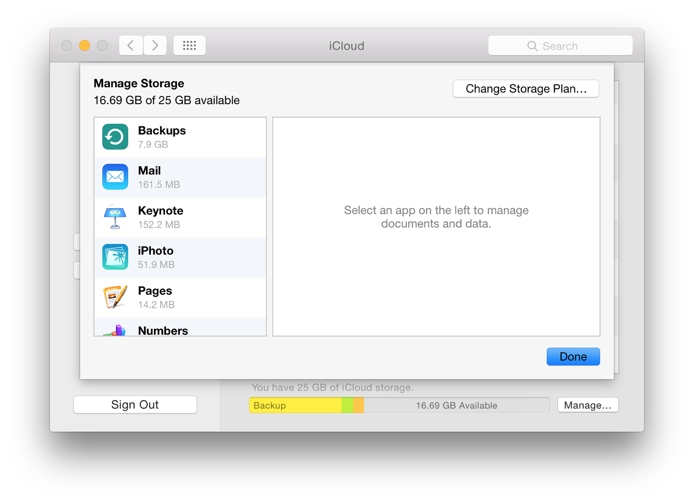Select the Keynote row label
694x503 pixels.
tap(161, 211)
